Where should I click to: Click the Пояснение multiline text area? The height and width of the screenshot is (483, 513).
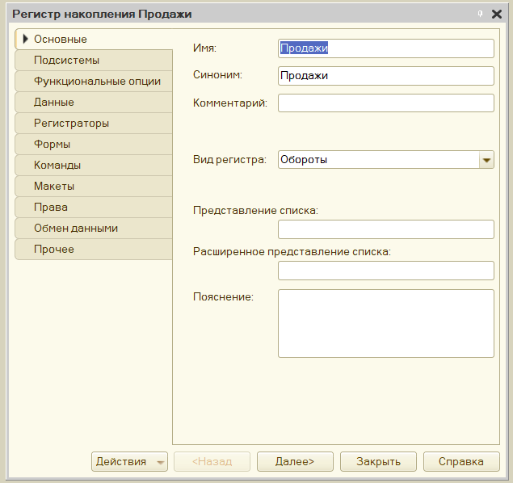(386, 323)
